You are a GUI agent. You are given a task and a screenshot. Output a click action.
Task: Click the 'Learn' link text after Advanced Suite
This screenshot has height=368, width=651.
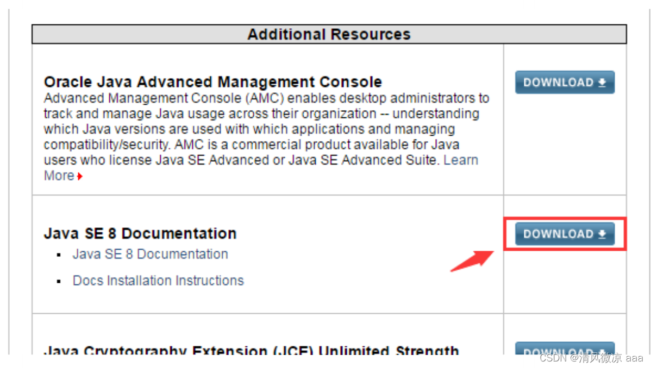click(461, 160)
